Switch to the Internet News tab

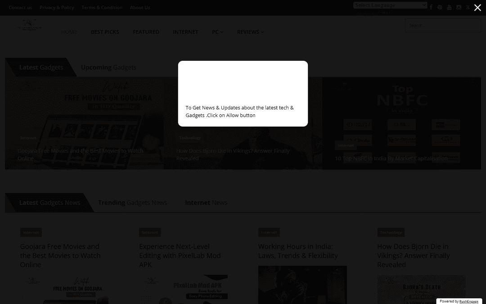tap(206, 203)
